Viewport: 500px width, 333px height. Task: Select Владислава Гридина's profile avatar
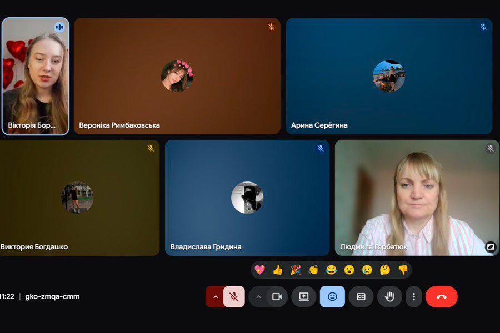[x=247, y=198]
